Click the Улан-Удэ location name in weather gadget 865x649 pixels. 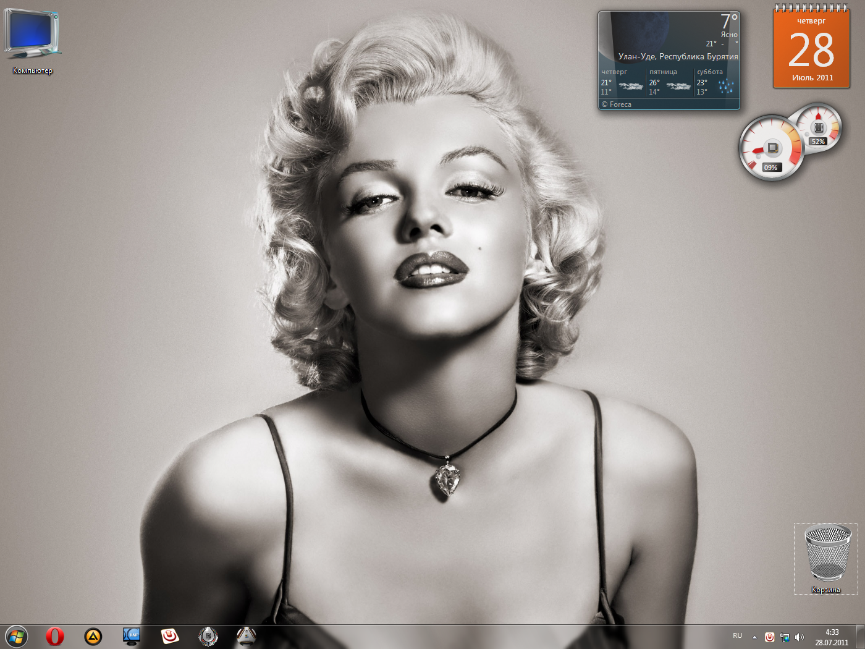point(678,56)
